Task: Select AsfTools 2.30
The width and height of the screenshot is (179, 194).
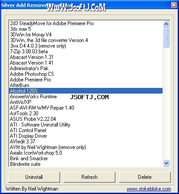Action: (86, 113)
